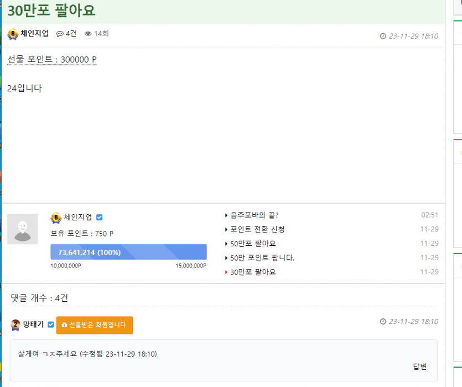The height and width of the screenshot is (387, 462).
Task: Click the clock icon beside post date 23-11-29 18:10
Action: coord(383,36)
